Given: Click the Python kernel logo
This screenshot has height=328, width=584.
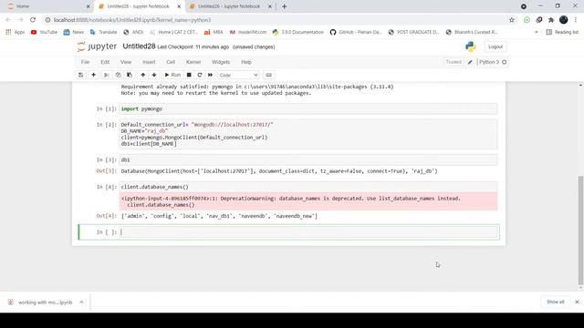Looking at the screenshot, I should coord(471,46).
